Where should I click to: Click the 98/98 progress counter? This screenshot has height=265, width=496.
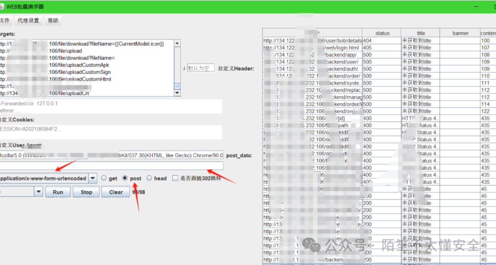(139, 192)
